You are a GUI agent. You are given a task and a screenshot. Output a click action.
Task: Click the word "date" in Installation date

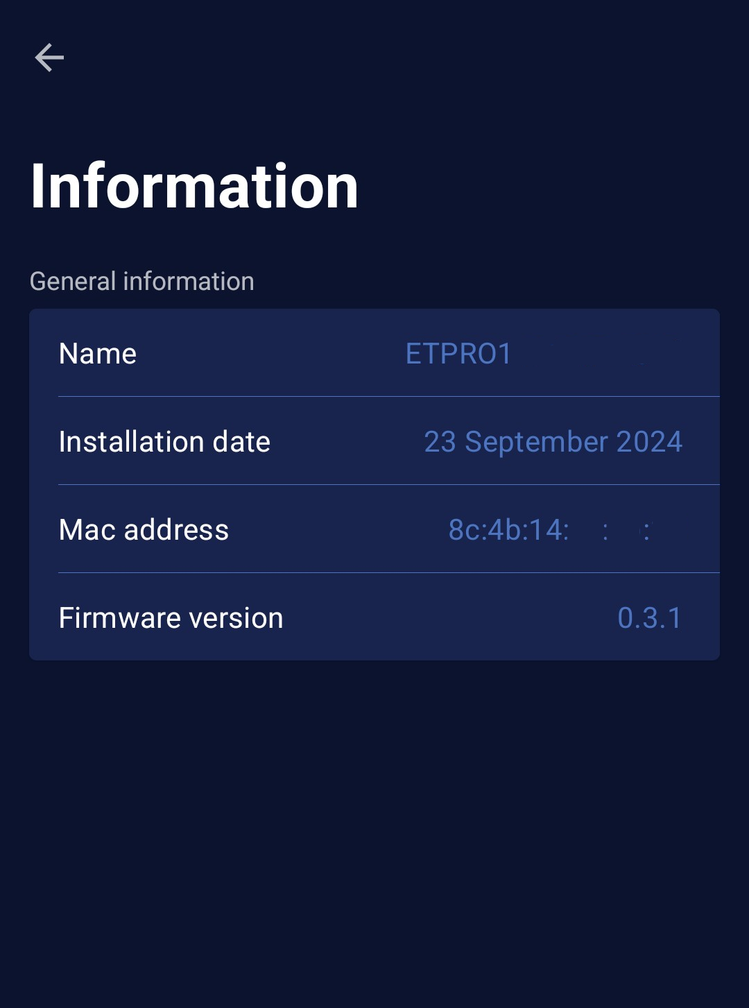(x=241, y=442)
